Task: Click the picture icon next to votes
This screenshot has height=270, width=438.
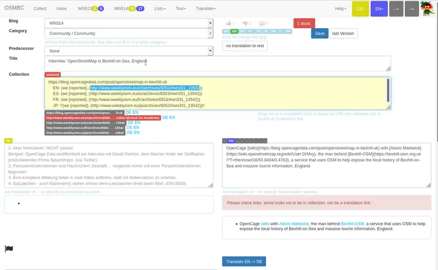Action: [262, 23]
